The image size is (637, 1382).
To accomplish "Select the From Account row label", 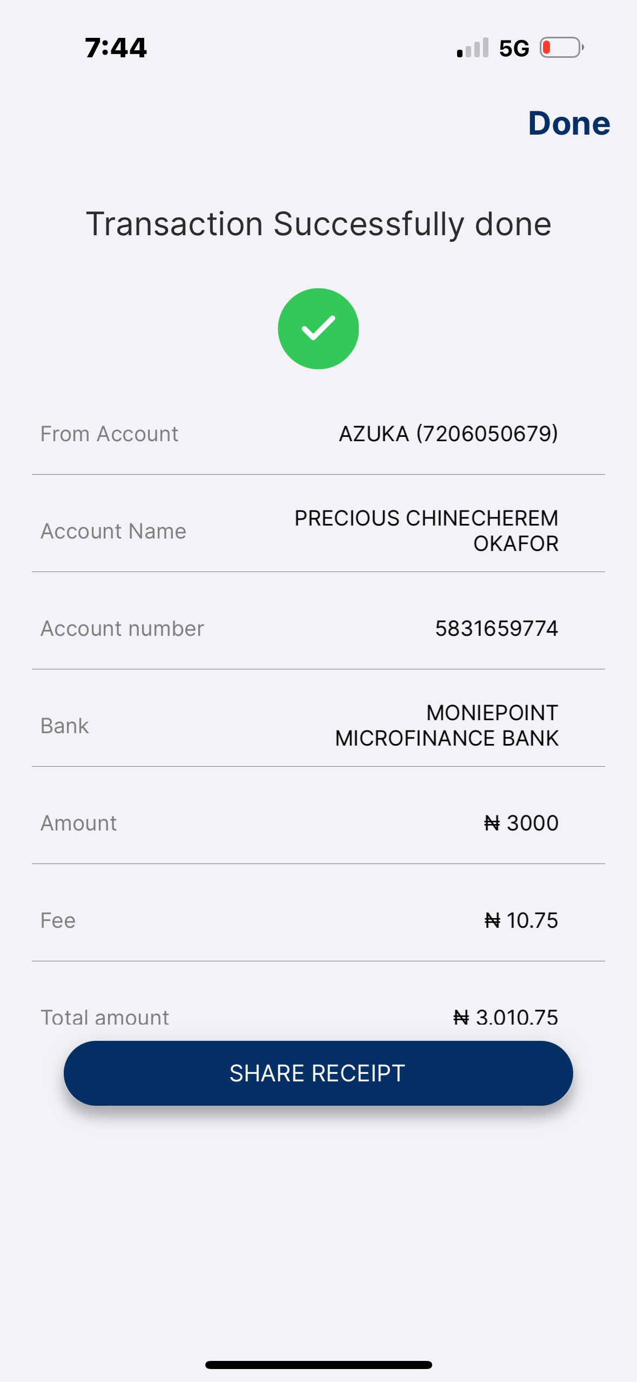I will [109, 434].
